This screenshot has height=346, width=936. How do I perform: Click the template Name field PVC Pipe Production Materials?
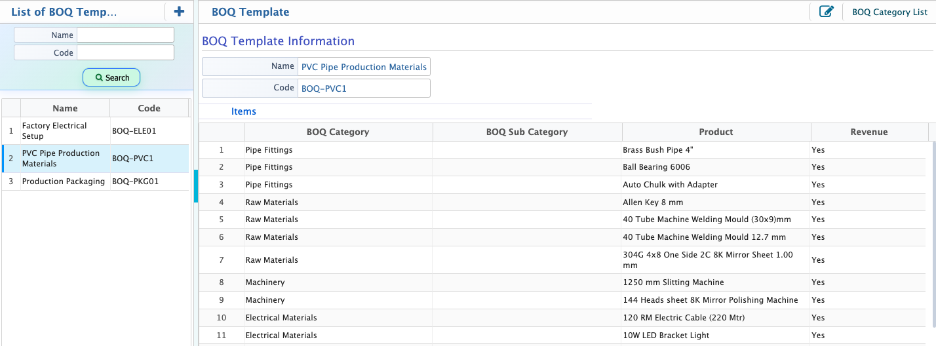pyautogui.click(x=364, y=66)
